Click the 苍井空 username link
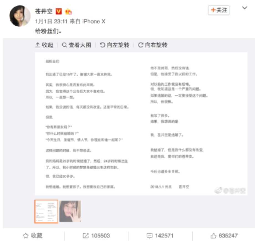The width and height of the screenshot is (255, 241). tap(44, 11)
